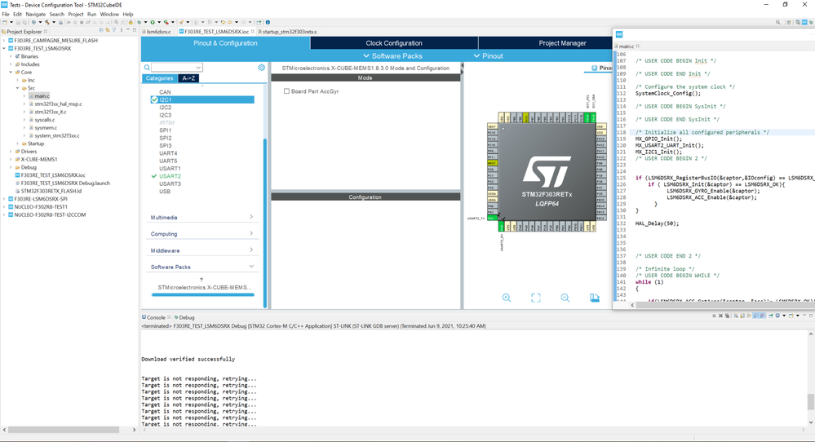Click the Open Console icon
Screen dimensions: 815x442
tap(791, 316)
